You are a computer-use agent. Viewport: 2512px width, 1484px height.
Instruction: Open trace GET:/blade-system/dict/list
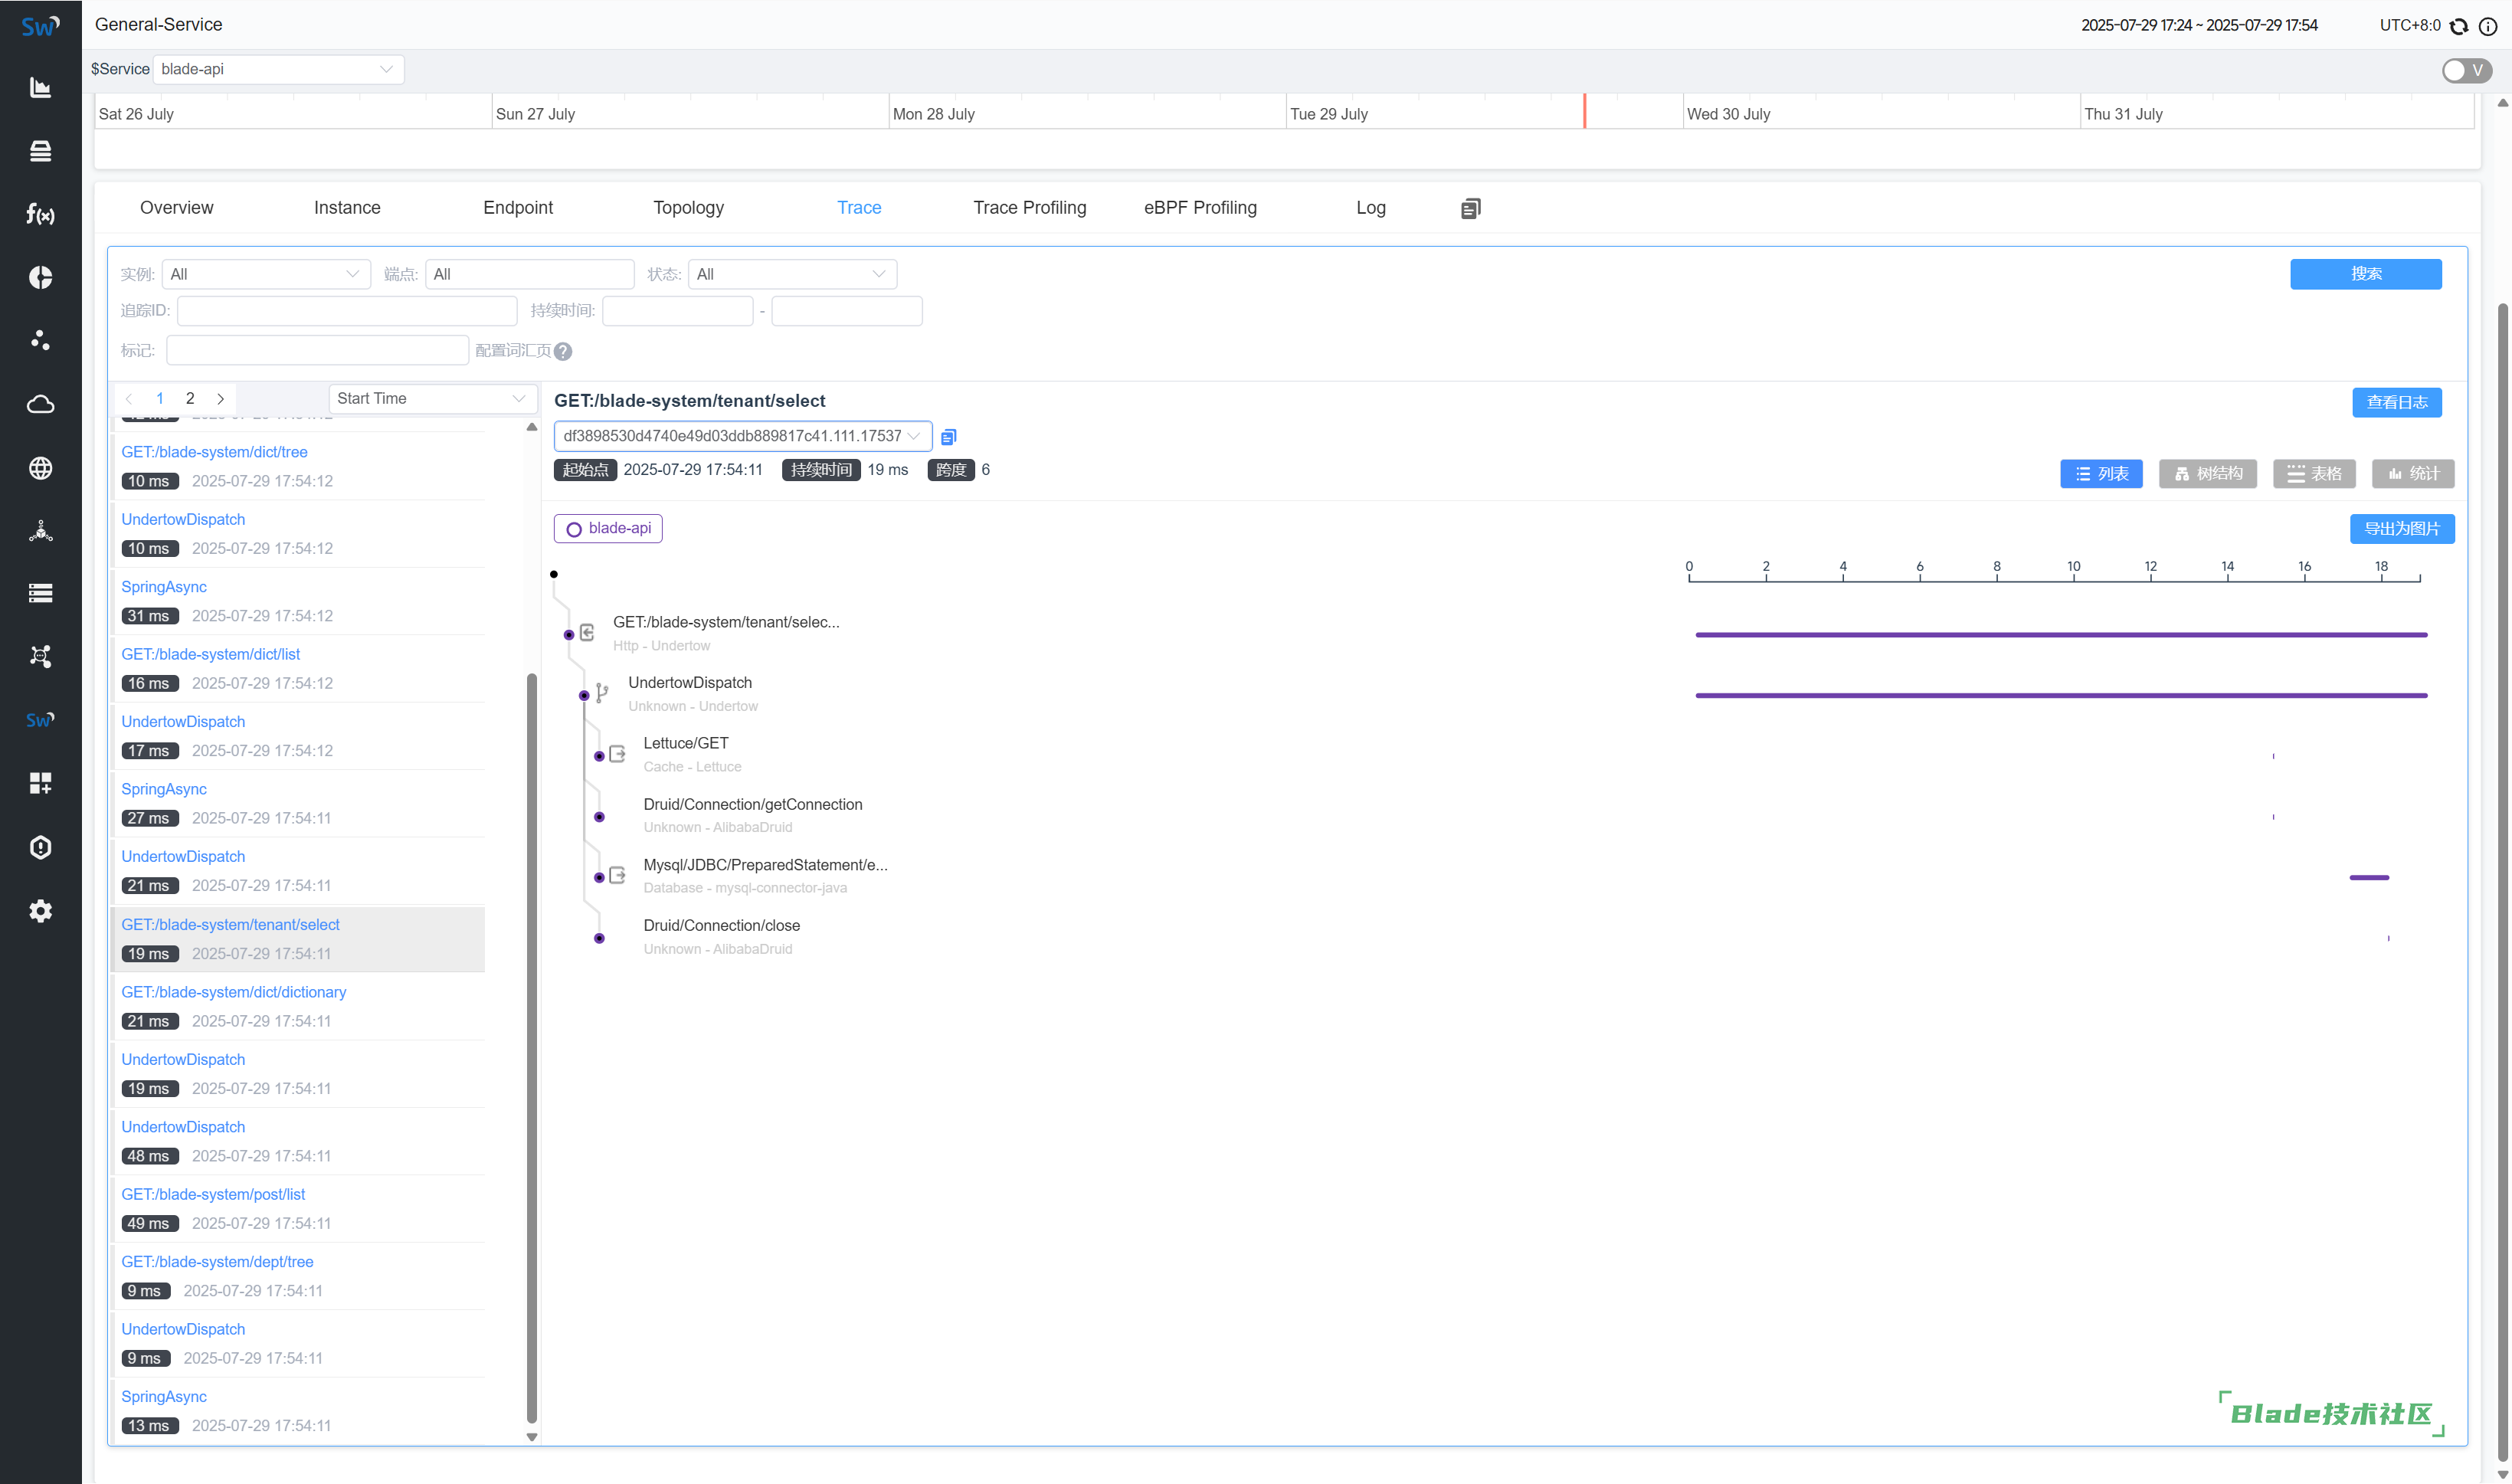[x=211, y=654]
